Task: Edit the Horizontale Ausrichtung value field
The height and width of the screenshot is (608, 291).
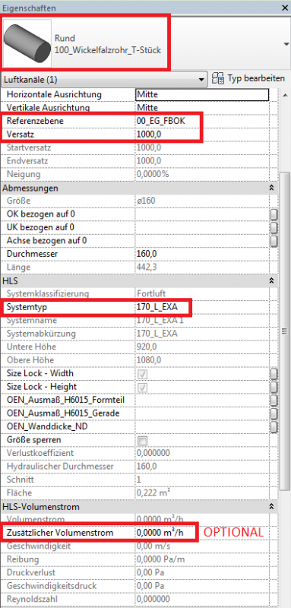Action: (202, 94)
